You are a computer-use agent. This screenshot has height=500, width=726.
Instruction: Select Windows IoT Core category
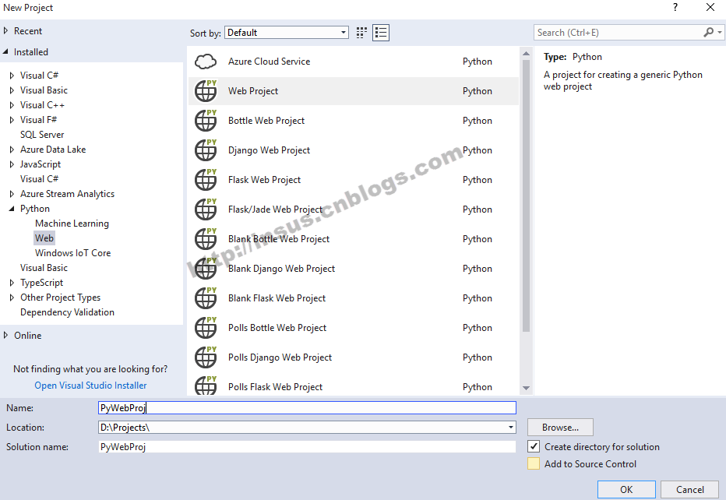(72, 253)
